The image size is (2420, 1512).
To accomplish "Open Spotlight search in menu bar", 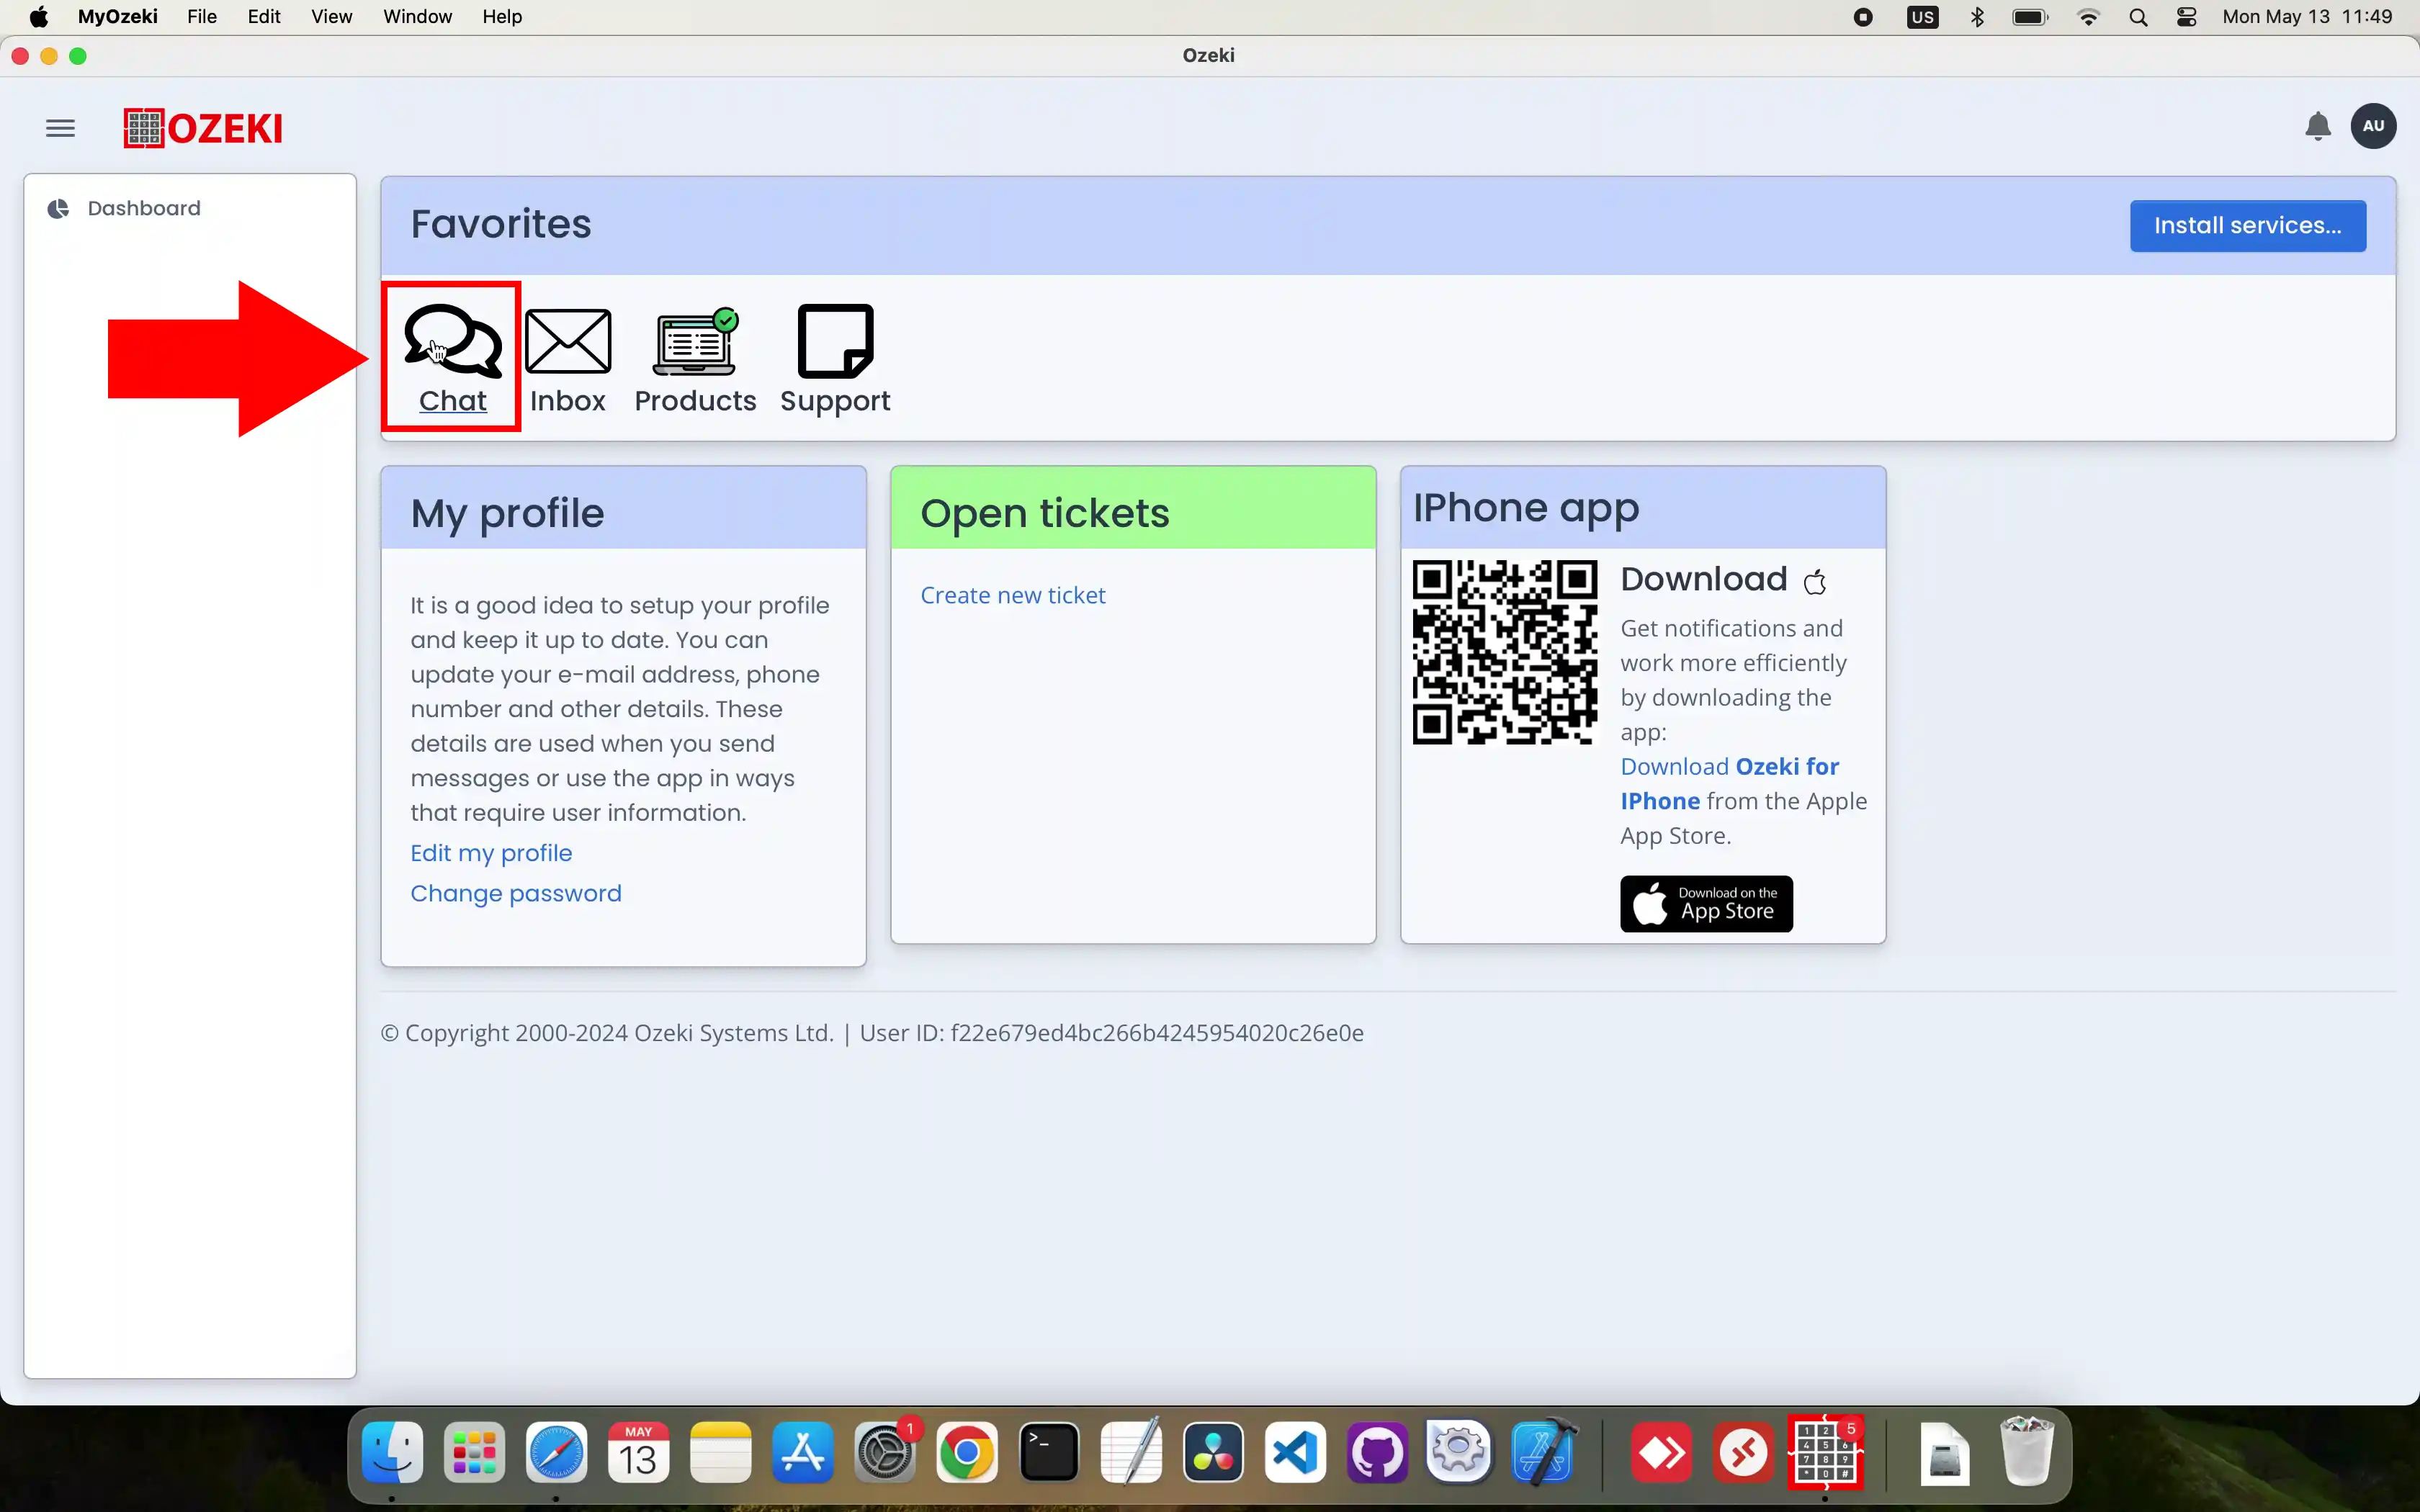I will coord(2138,17).
